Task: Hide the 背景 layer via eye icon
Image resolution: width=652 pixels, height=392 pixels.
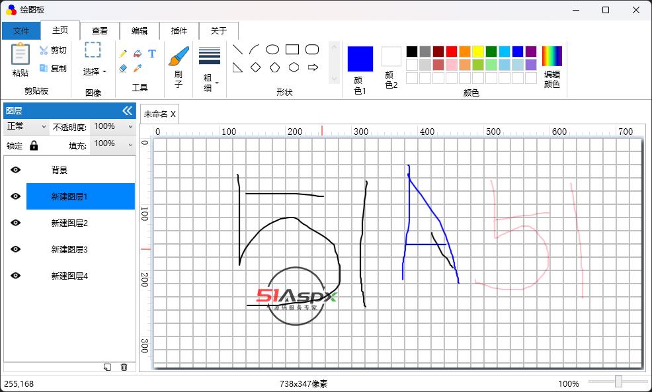Action: coord(16,170)
